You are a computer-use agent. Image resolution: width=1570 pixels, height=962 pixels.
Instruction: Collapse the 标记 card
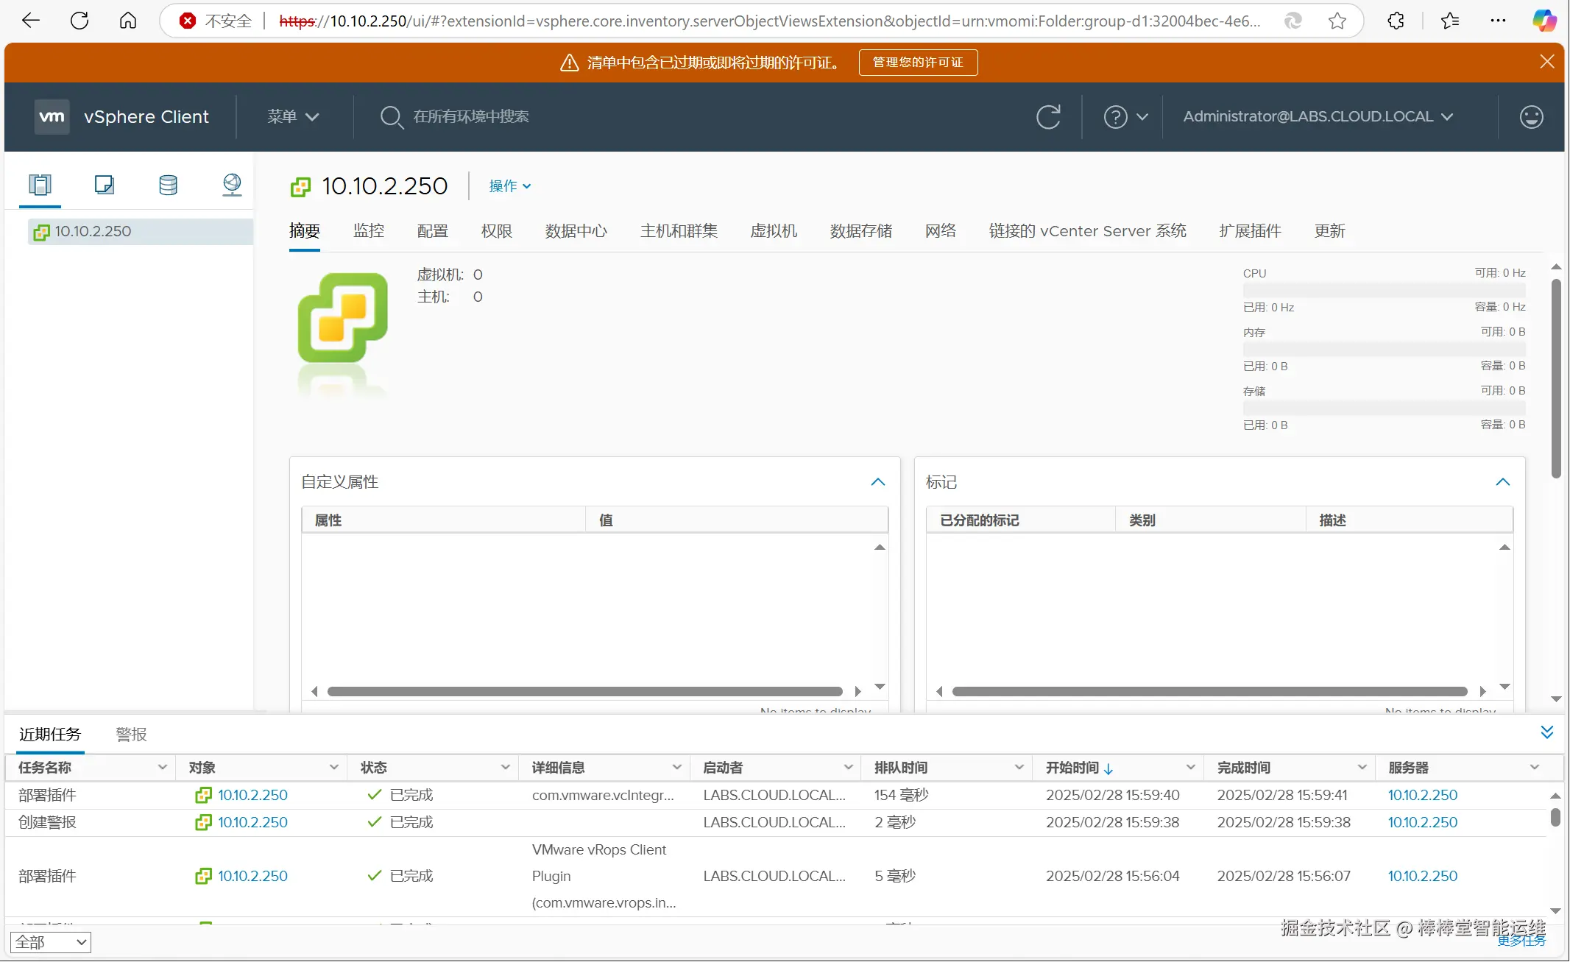(x=1502, y=482)
